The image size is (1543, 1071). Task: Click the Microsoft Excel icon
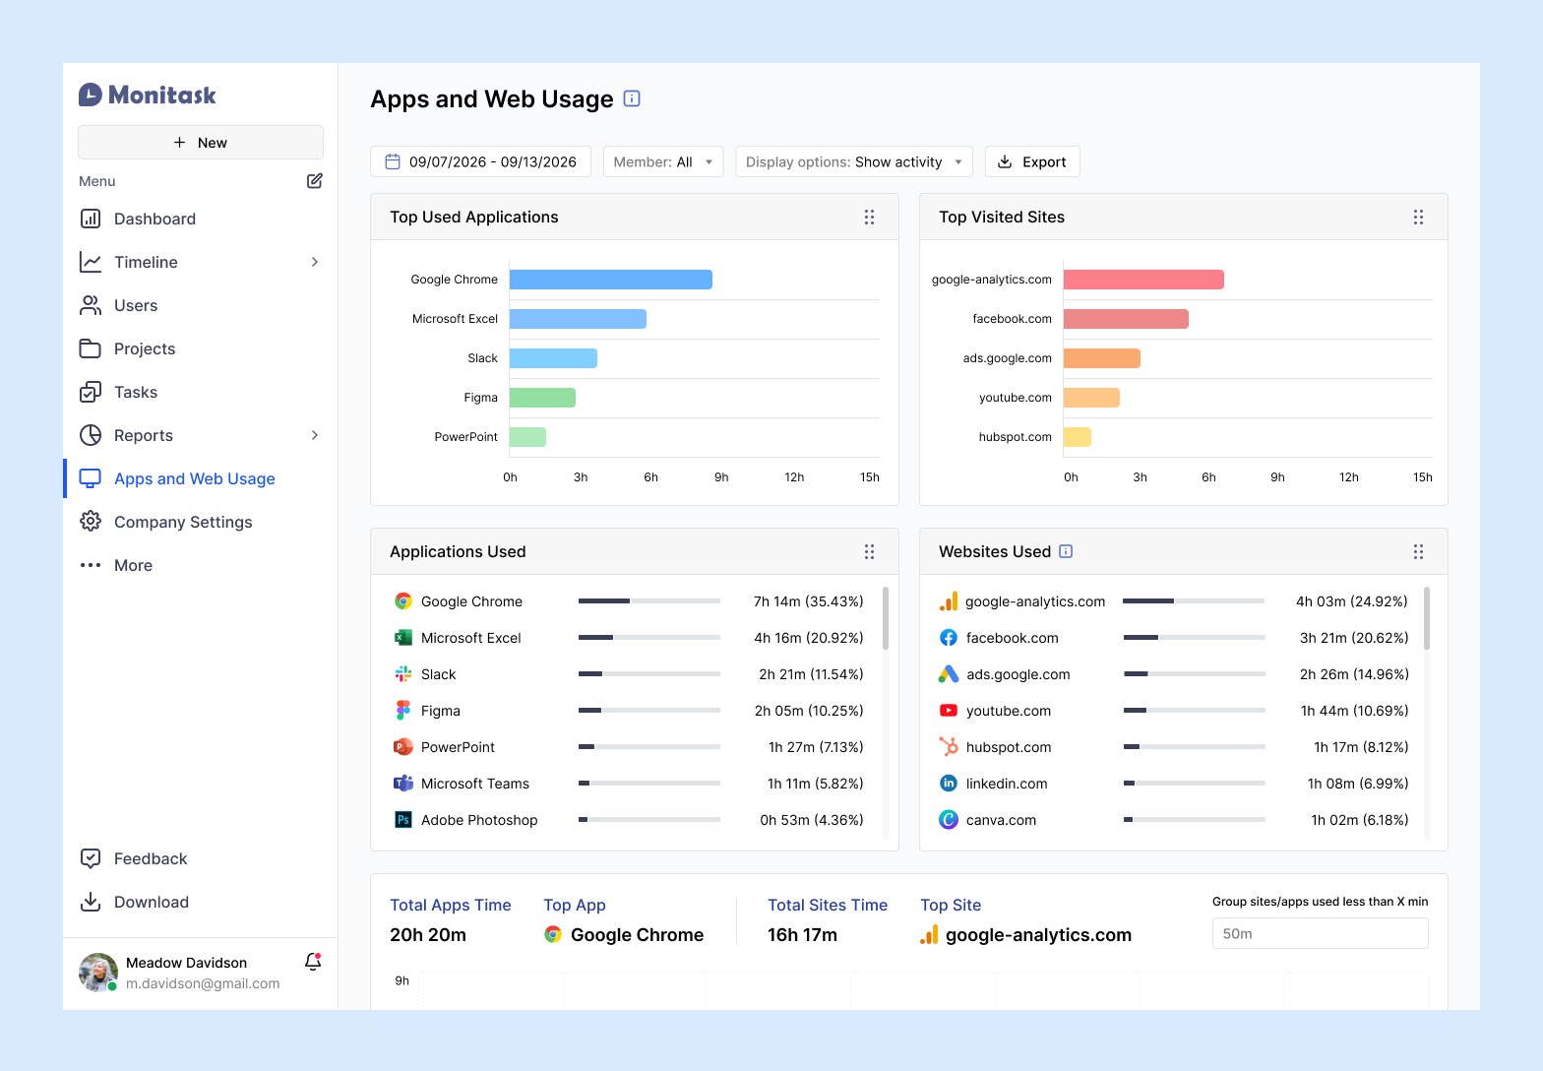point(403,638)
